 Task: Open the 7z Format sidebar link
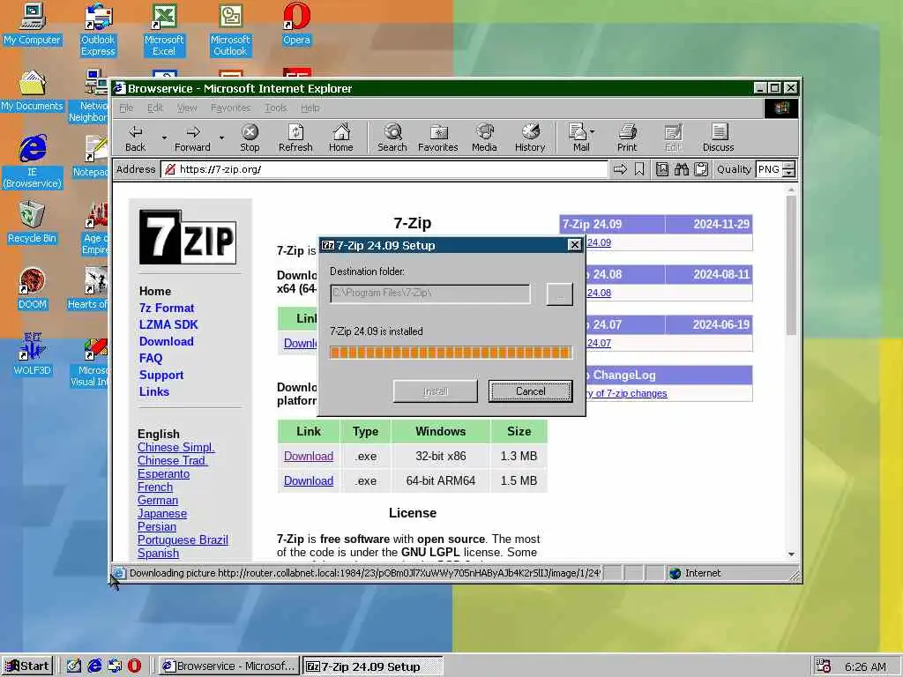click(167, 308)
